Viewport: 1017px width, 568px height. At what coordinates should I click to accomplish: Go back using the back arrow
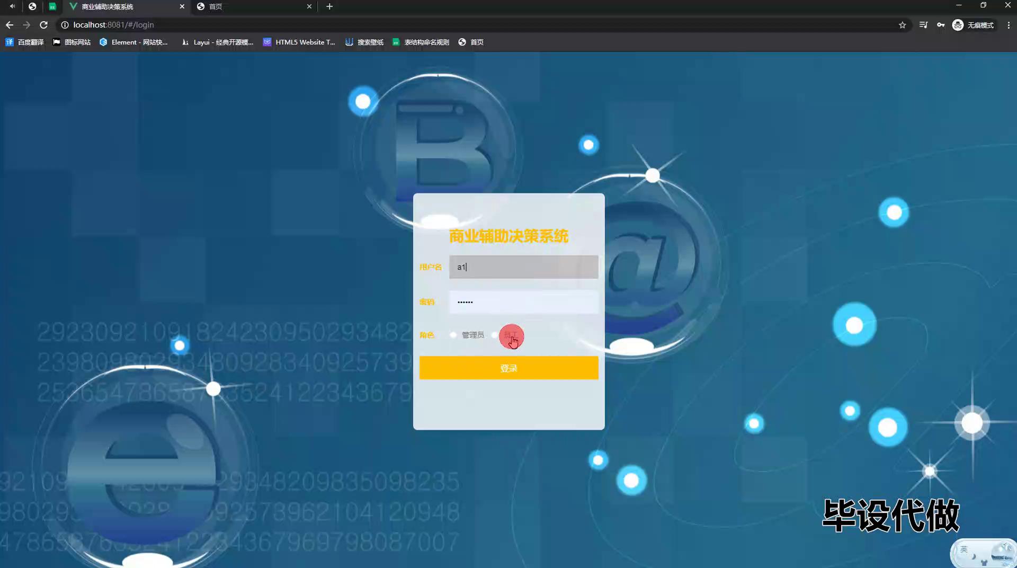(x=10, y=25)
